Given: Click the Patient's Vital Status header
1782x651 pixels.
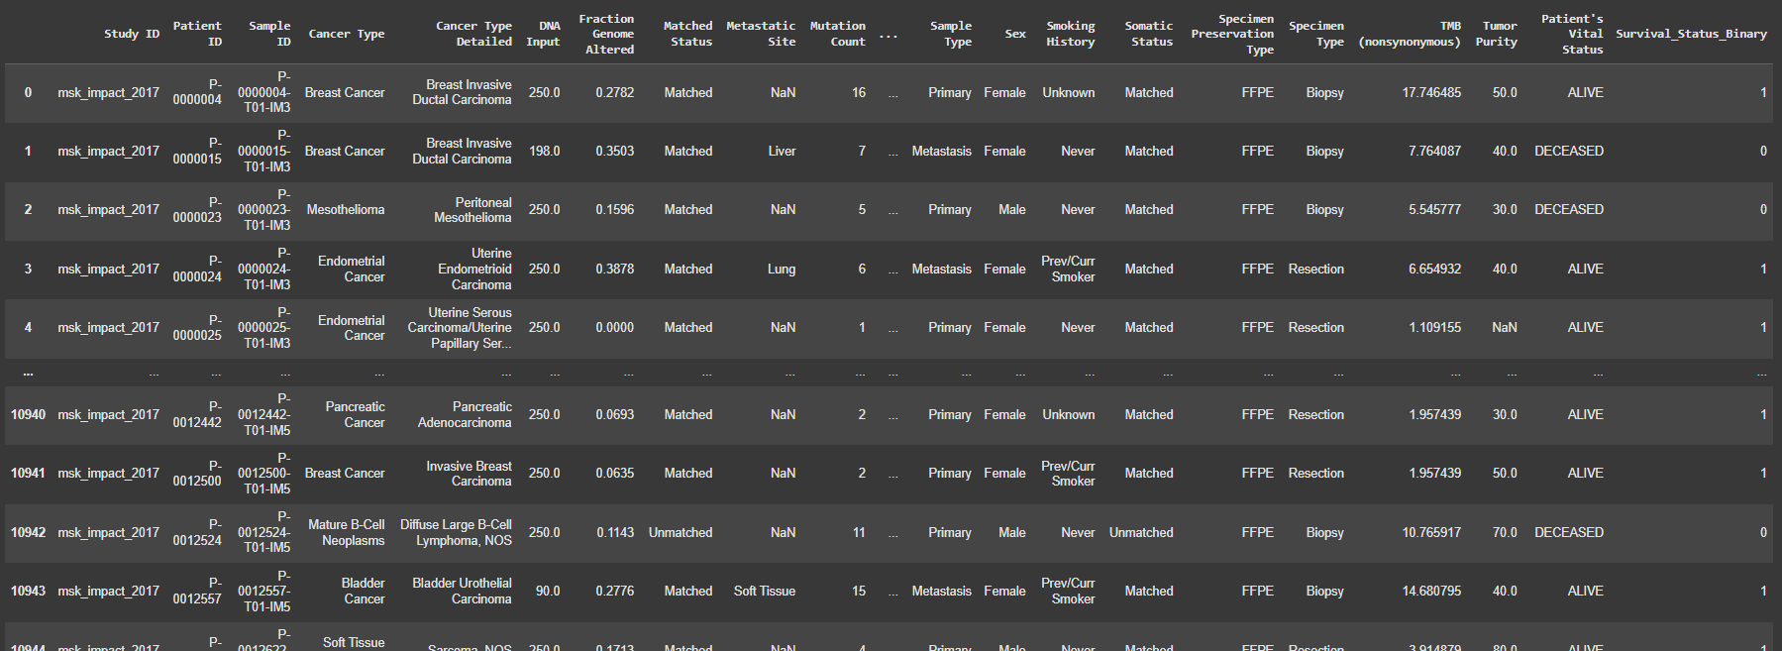Looking at the screenshot, I should [x=1572, y=34].
